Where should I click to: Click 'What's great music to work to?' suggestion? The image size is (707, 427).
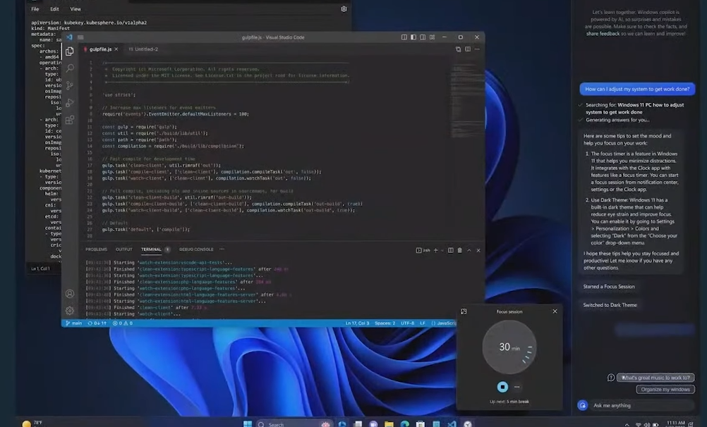coord(655,378)
